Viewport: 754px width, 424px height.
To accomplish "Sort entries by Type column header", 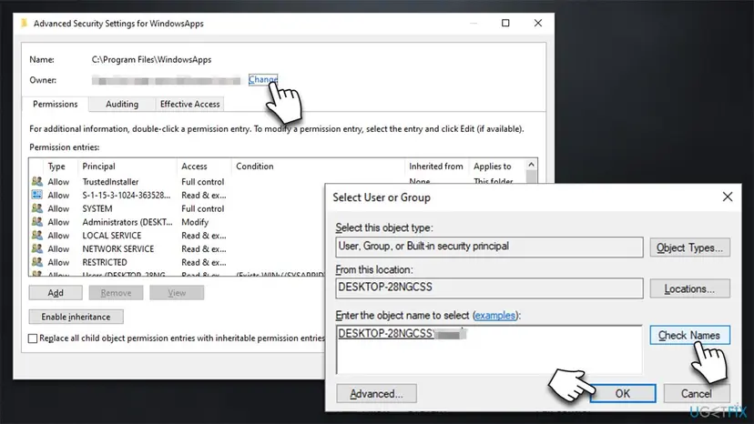I will click(60, 167).
